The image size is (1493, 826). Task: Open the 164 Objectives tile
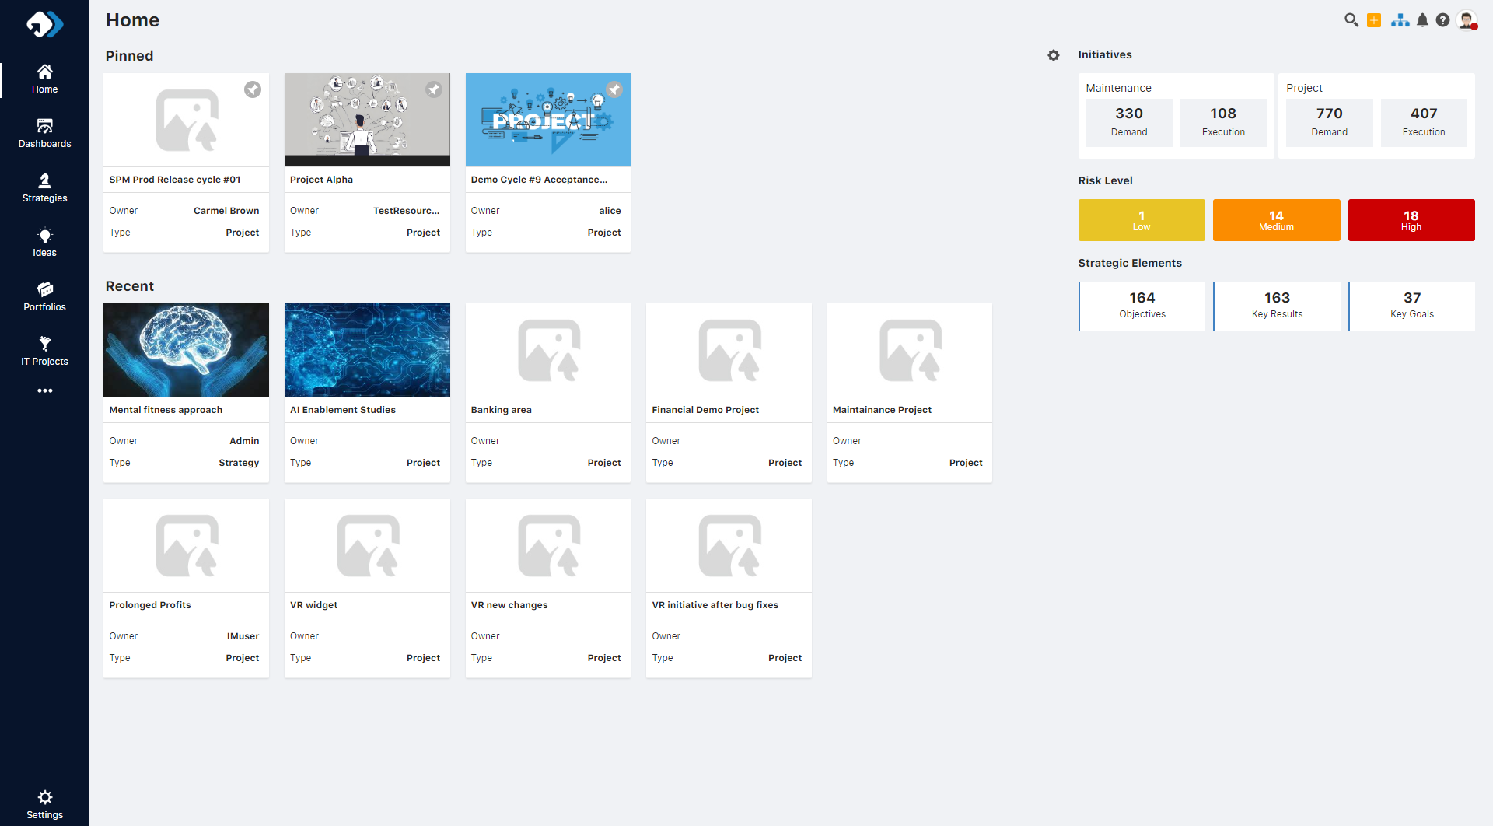tap(1142, 305)
